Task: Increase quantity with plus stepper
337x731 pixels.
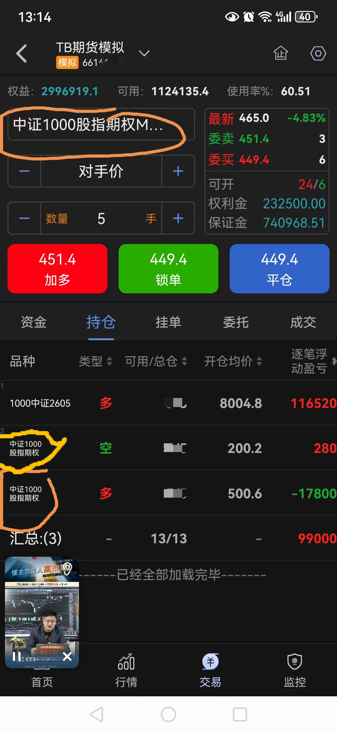Action: pyautogui.click(x=178, y=218)
